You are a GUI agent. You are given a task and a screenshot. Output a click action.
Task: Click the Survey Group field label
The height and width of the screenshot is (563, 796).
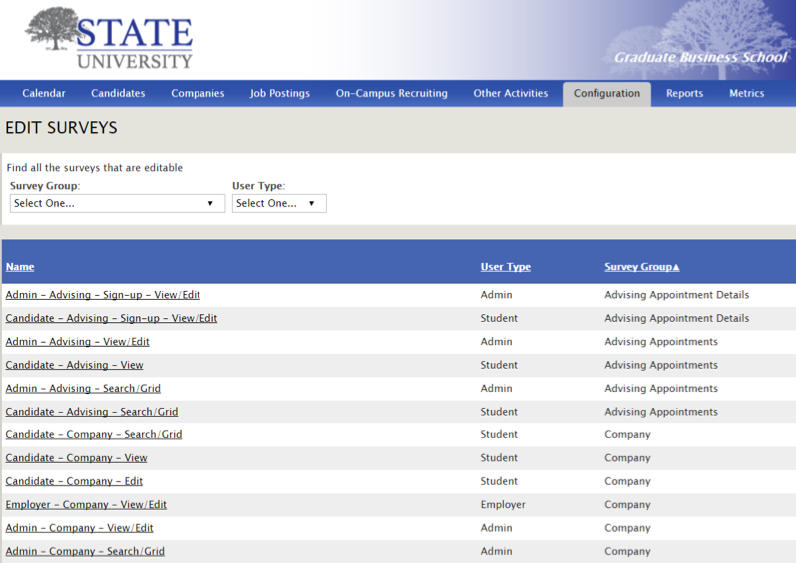45,186
